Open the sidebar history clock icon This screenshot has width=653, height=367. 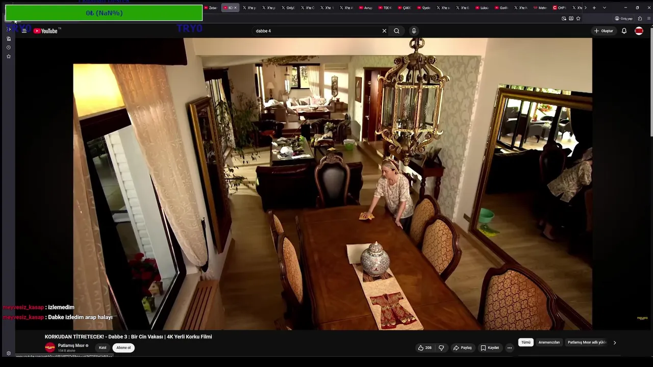coord(8,47)
